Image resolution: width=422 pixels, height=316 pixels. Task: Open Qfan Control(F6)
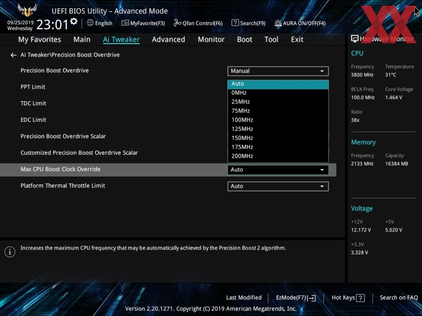198,23
